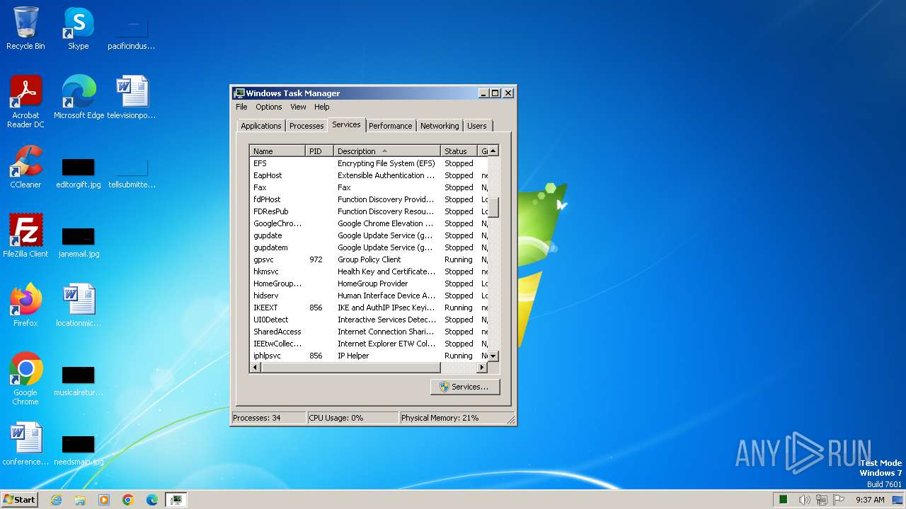906x509 pixels.
Task: Launch Google Chrome desktop shortcut
Action: coord(25,378)
